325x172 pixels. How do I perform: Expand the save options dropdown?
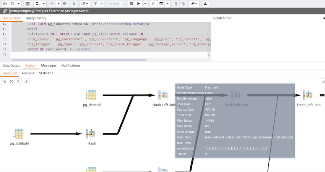[19, 3]
